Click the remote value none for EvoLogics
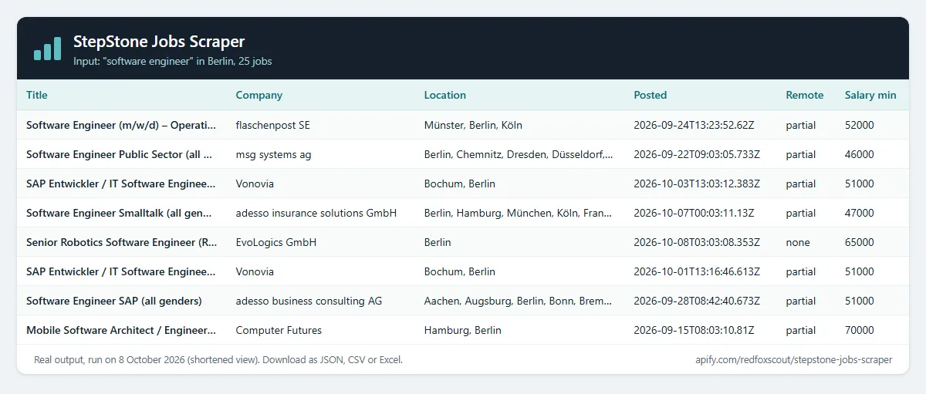 [x=798, y=242]
